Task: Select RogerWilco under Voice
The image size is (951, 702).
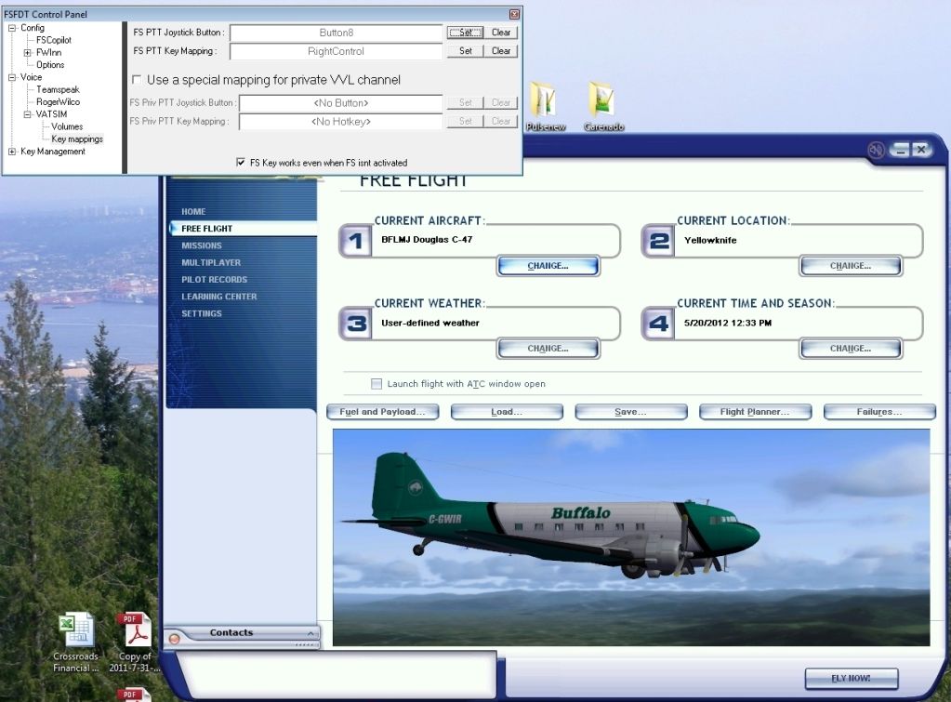Action: tap(58, 102)
